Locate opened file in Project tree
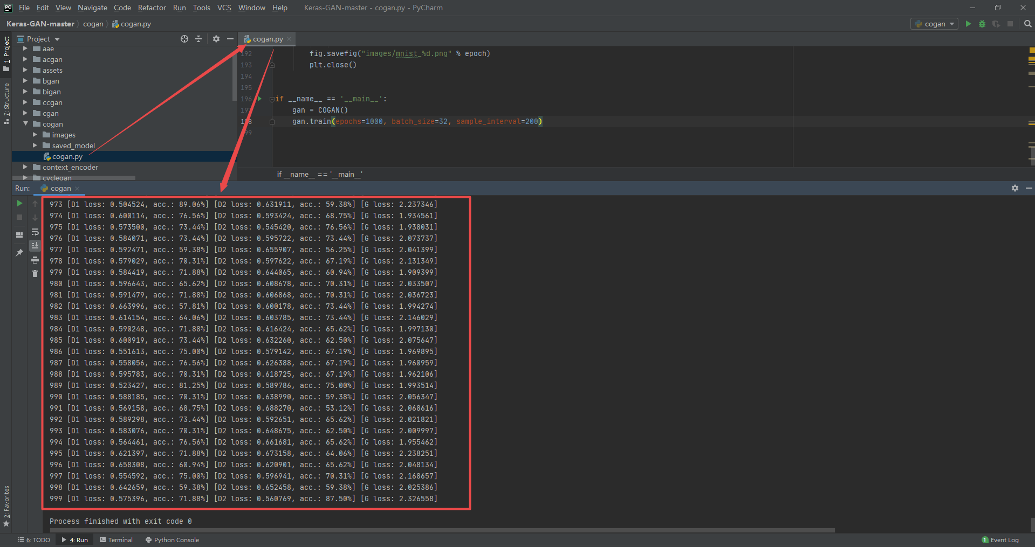Image resolution: width=1035 pixels, height=547 pixels. click(x=184, y=39)
